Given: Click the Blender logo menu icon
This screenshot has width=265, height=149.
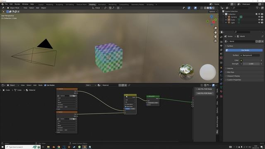Looking at the screenshot, I should (2, 4).
